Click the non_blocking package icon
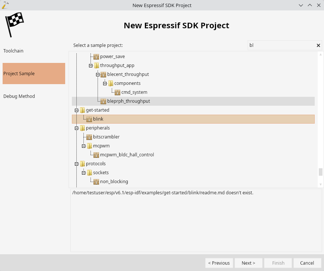The image size is (324, 271). point(96,182)
